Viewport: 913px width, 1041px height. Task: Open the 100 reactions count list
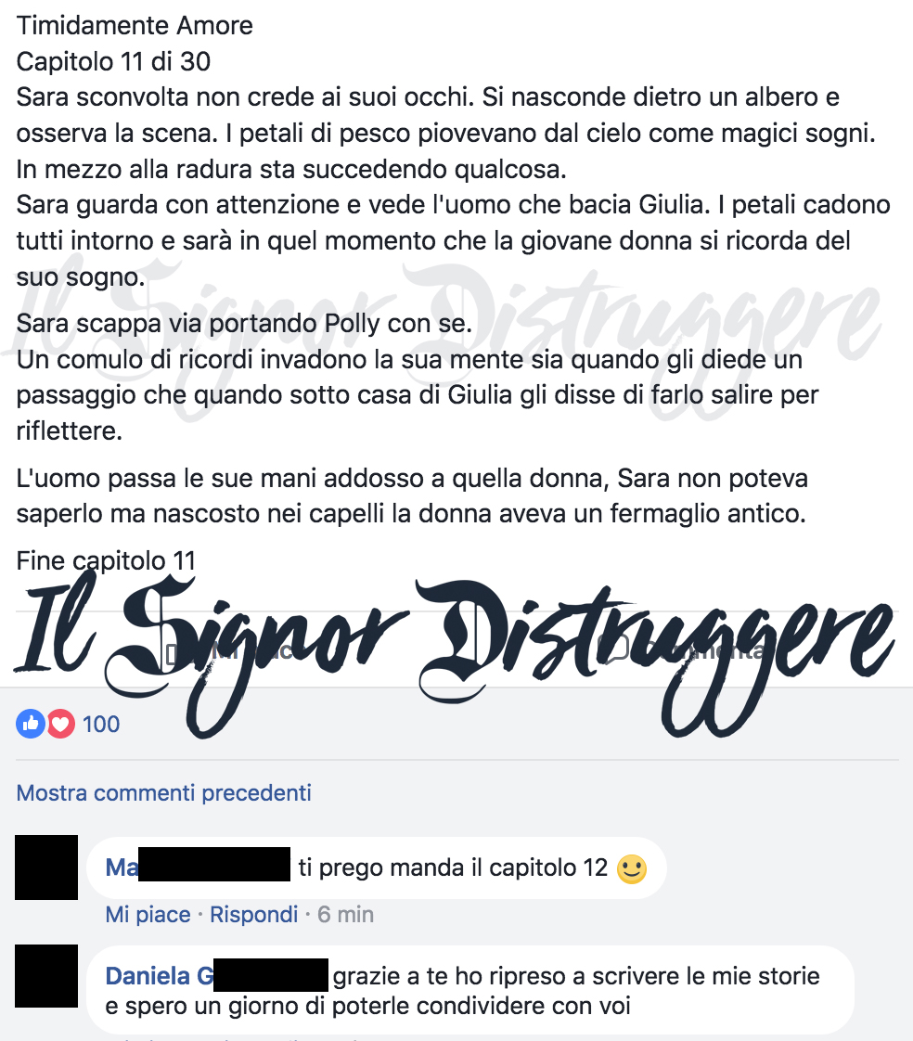pos(101,724)
